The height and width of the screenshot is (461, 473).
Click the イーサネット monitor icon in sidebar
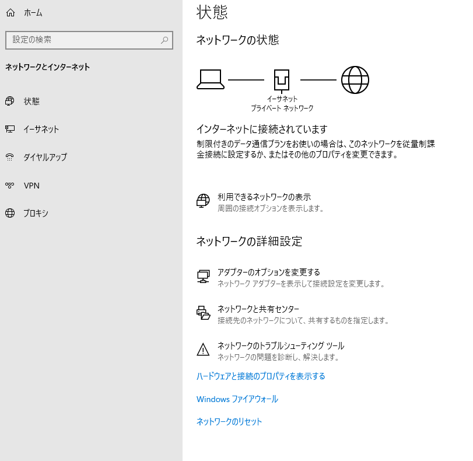(x=10, y=129)
